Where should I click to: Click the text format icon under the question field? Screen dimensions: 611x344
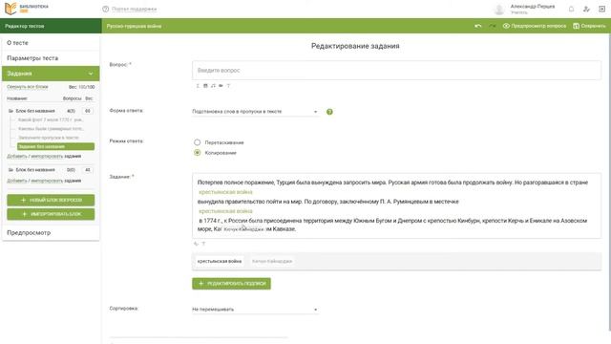228,86
